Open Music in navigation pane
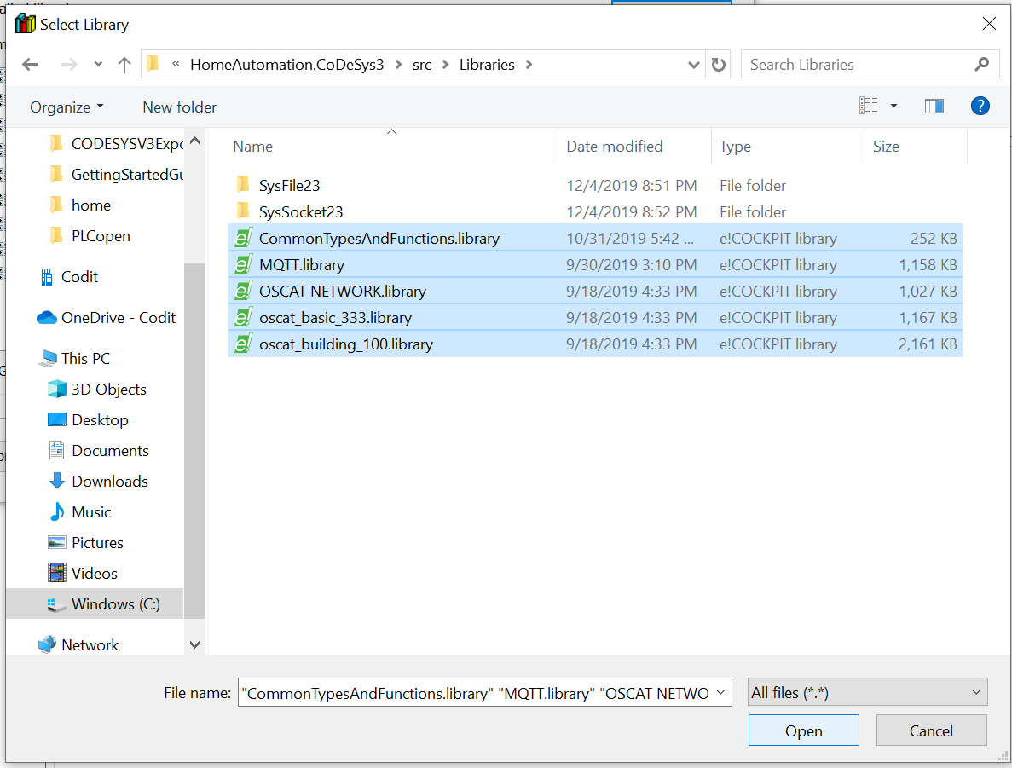The height and width of the screenshot is (768, 1012). pos(79,511)
